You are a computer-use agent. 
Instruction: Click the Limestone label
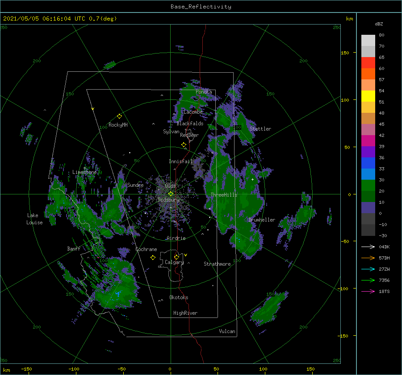pos(84,172)
